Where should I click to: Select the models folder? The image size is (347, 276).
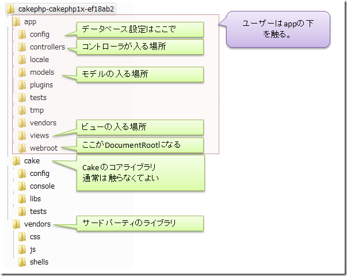point(36,72)
